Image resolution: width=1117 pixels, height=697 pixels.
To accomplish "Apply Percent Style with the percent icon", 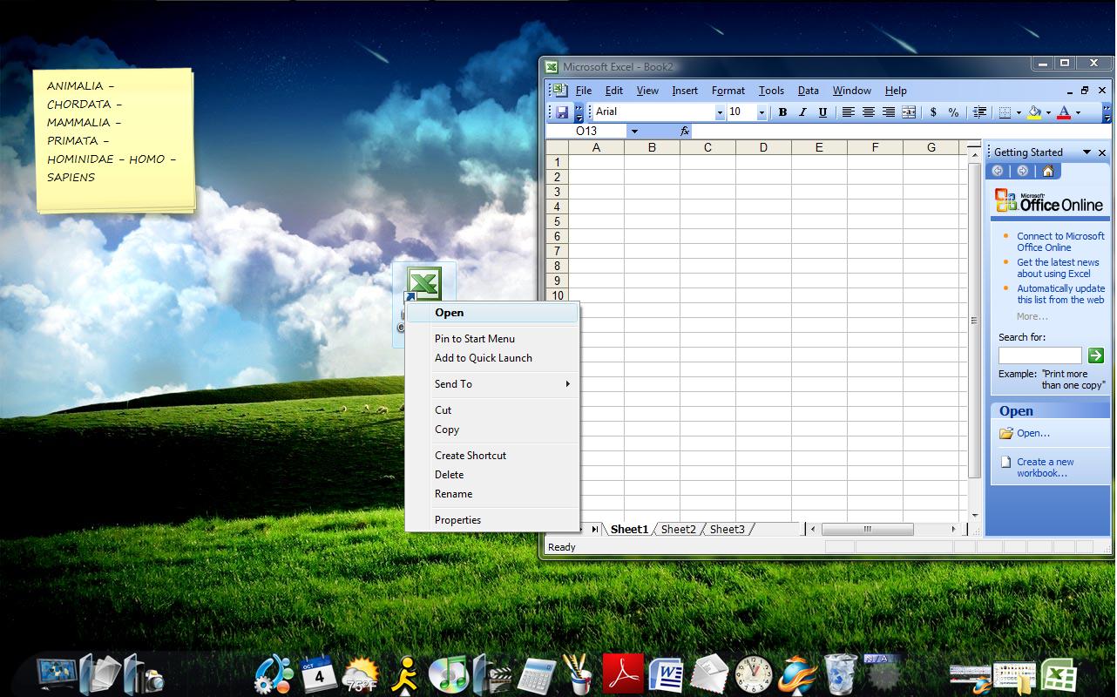I will (954, 112).
